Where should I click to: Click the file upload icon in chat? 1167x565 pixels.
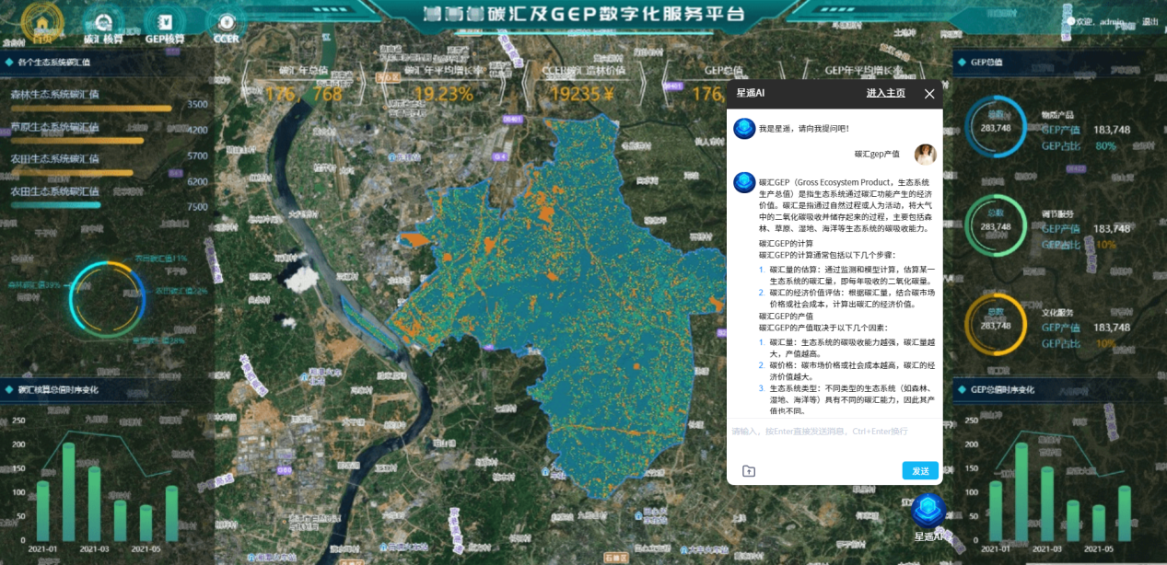click(749, 471)
